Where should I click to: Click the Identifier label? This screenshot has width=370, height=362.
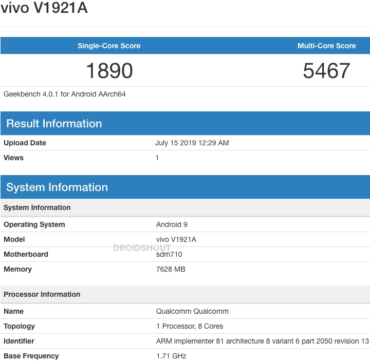(19, 341)
